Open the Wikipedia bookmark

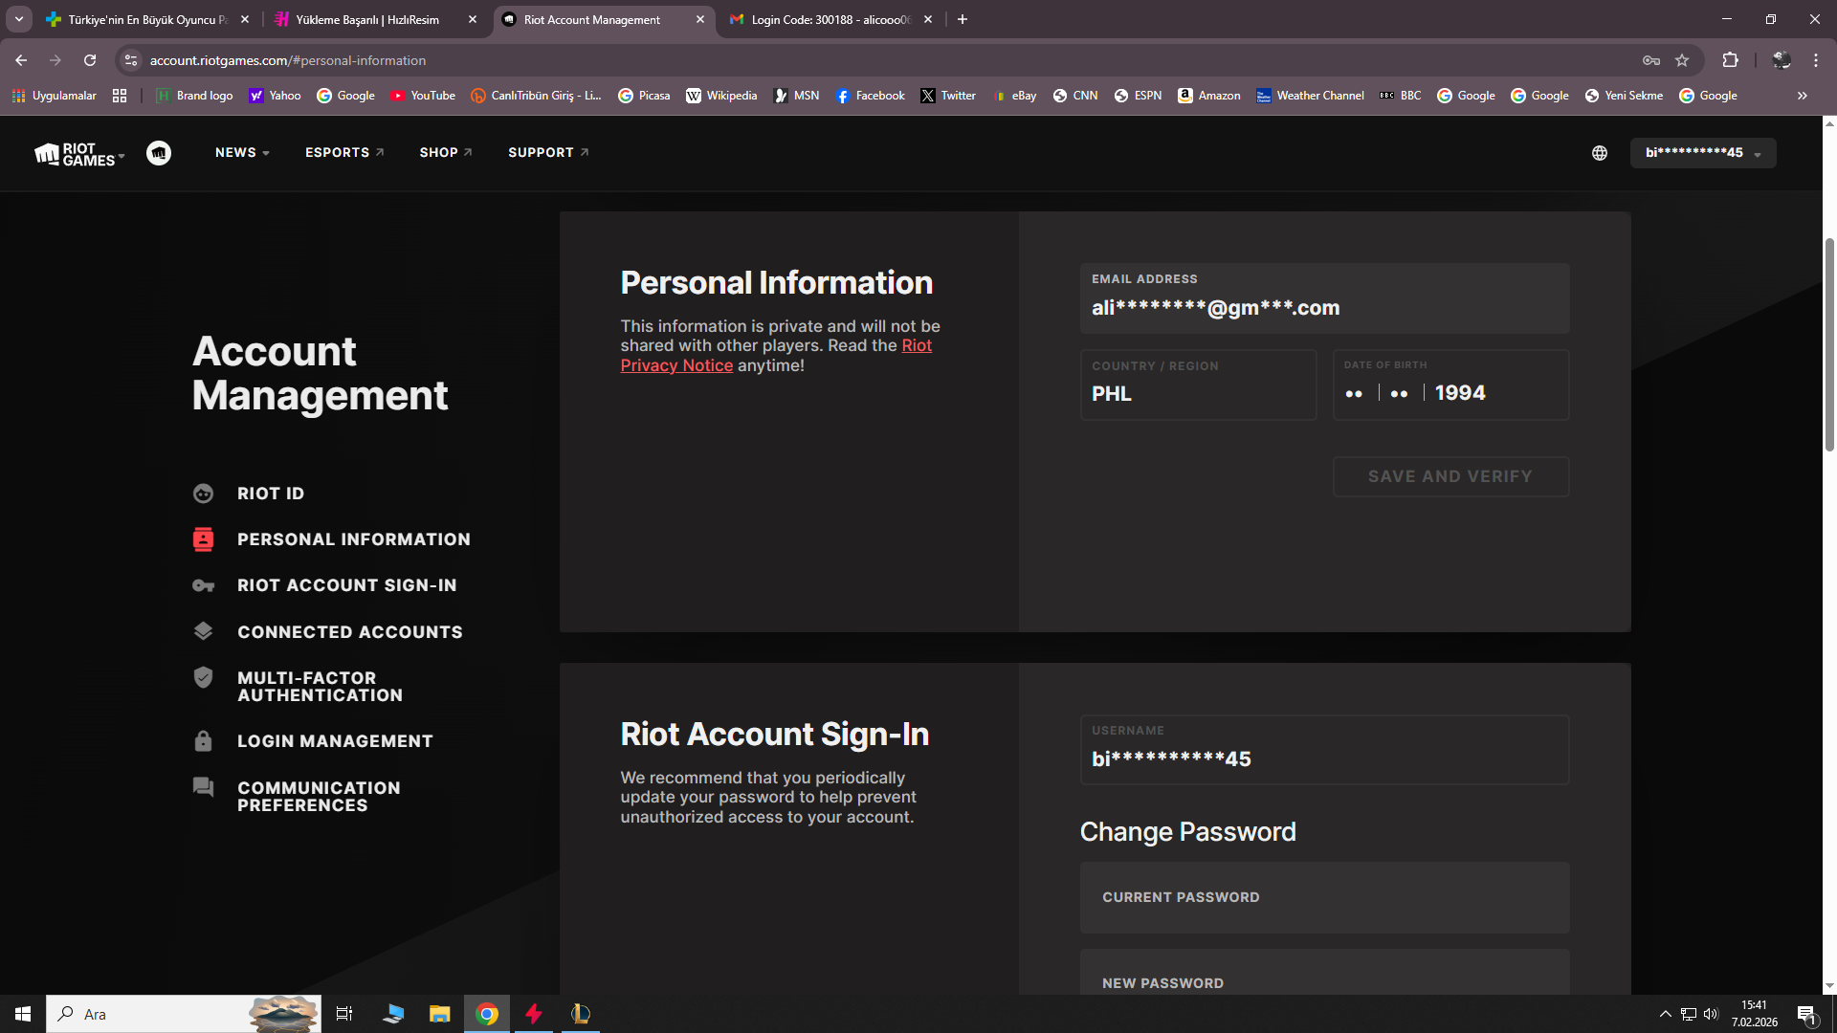coord(721,96)
